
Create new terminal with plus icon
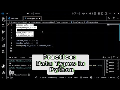(x=103, y=57)
